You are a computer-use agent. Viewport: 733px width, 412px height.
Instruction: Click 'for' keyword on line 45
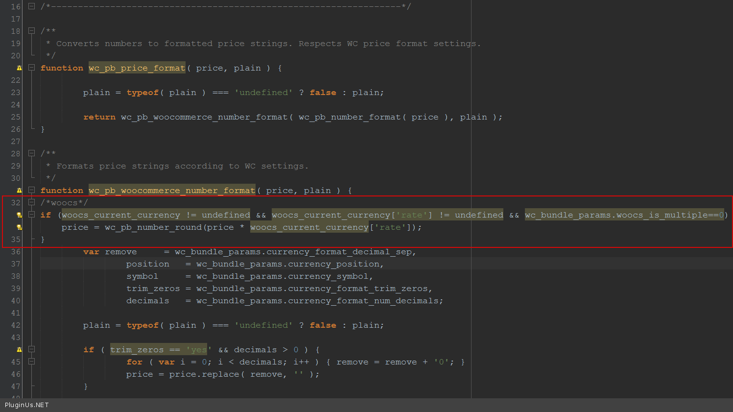pos(135,362)
